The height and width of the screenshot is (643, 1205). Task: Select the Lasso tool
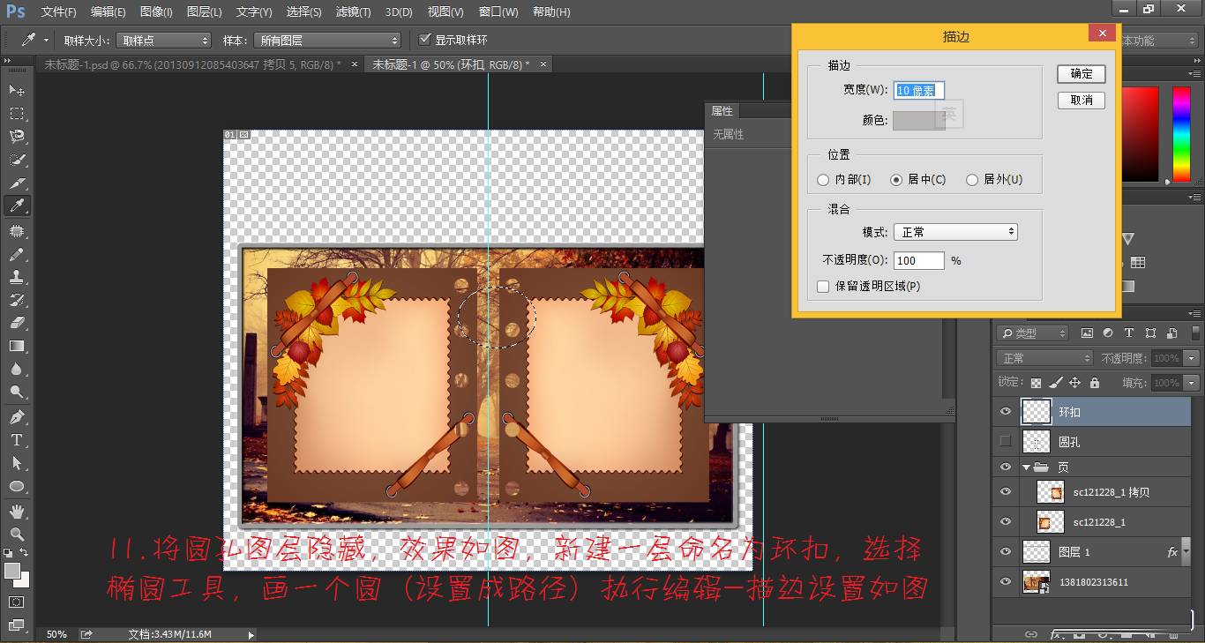click(17, 137)
